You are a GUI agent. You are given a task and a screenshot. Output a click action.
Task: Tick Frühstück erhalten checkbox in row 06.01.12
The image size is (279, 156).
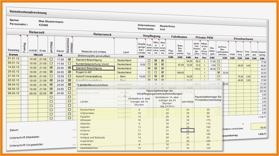(x=149, y=64)
